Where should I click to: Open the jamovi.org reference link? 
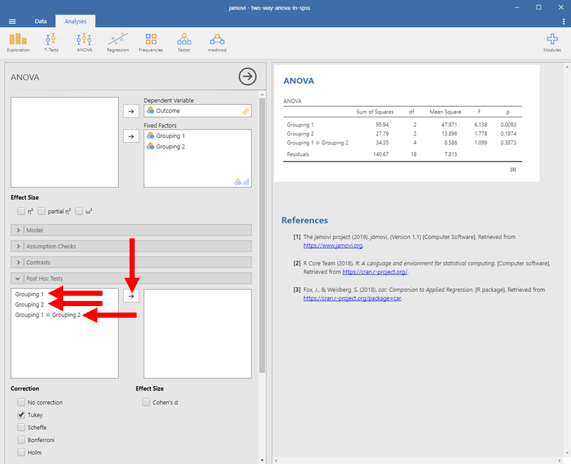coord(333,246)
